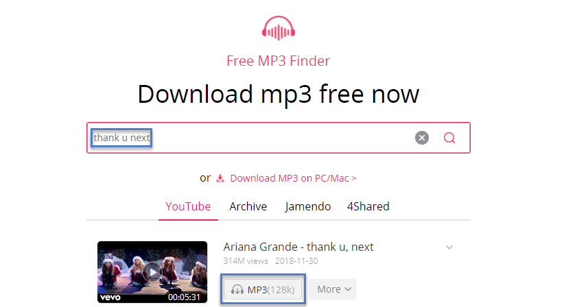Click the arrow on the More button

click(348, 289)
